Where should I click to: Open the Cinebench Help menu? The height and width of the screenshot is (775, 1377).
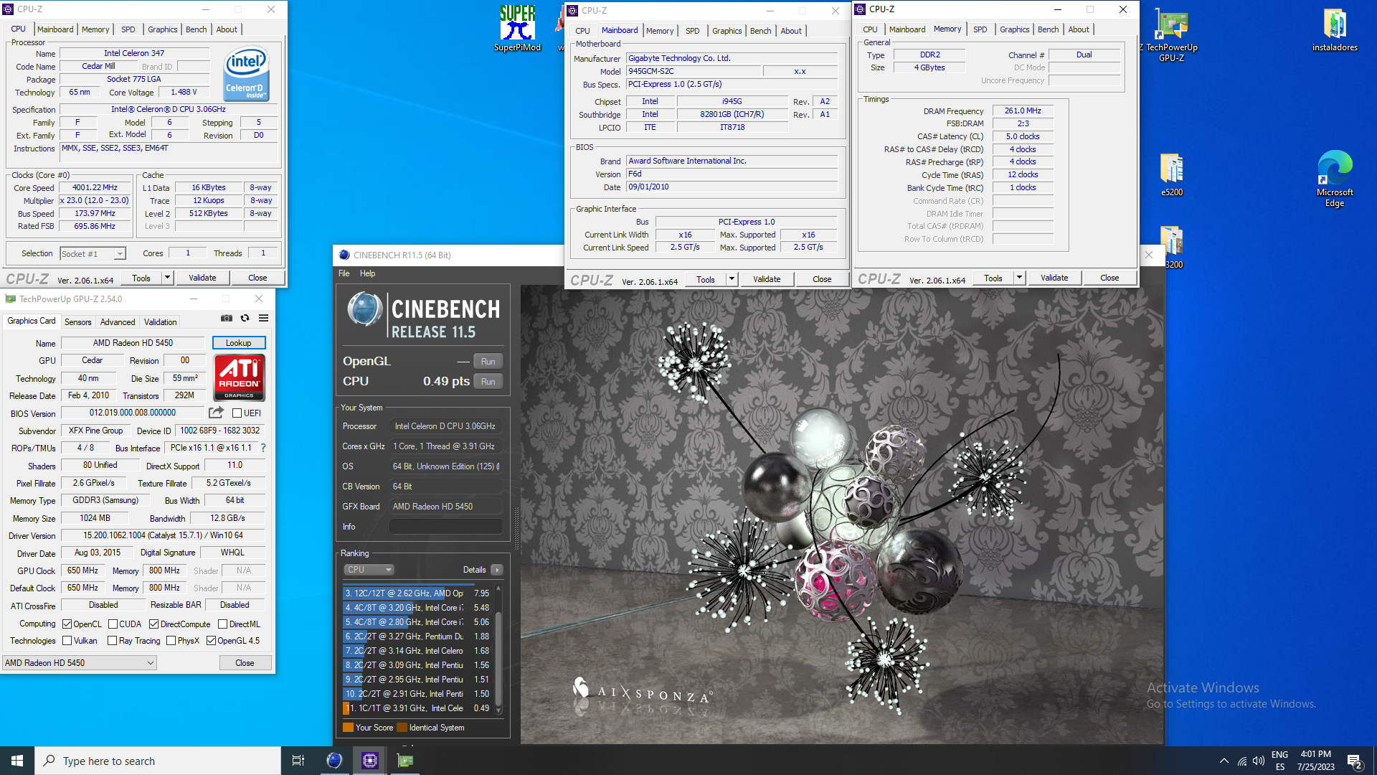tap(367, 273)
